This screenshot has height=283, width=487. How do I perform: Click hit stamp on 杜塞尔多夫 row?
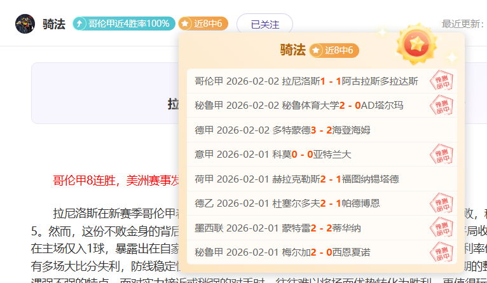click(442, 204)
